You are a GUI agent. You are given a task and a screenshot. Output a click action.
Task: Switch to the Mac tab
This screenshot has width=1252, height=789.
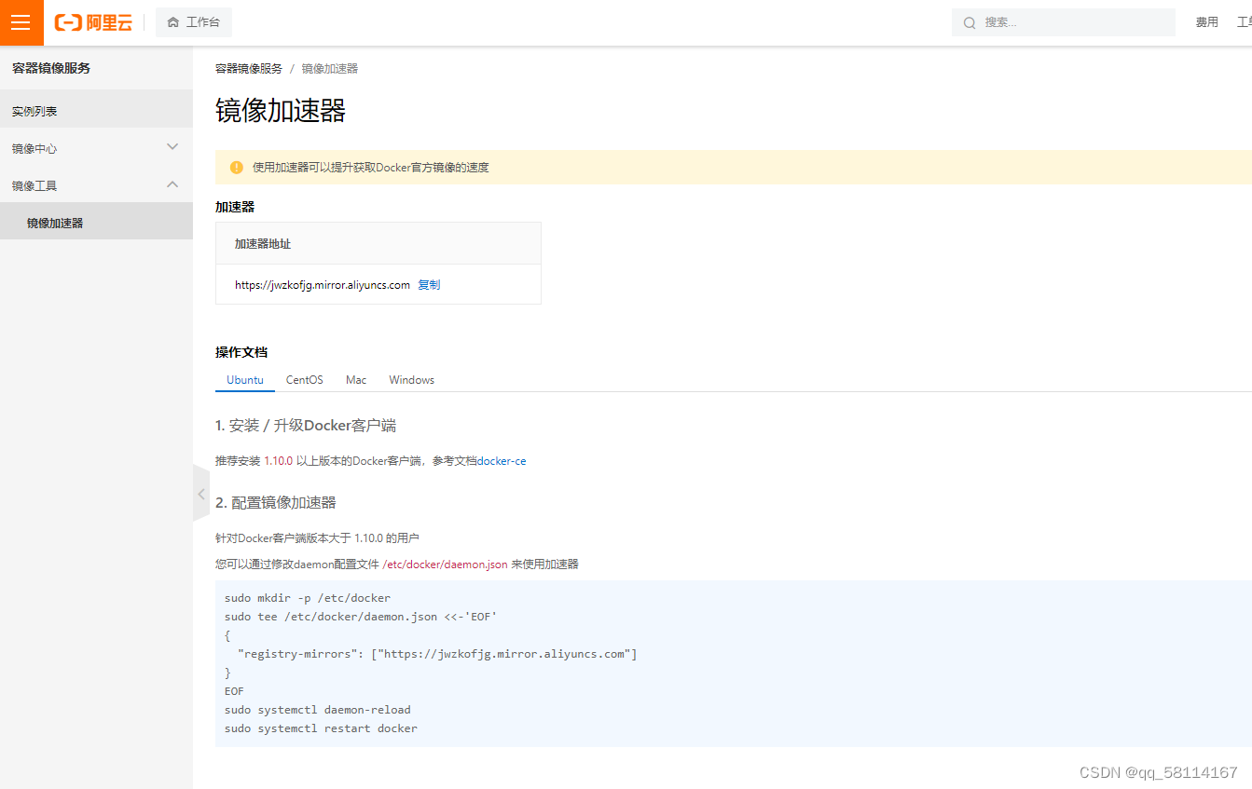(356, 380)
